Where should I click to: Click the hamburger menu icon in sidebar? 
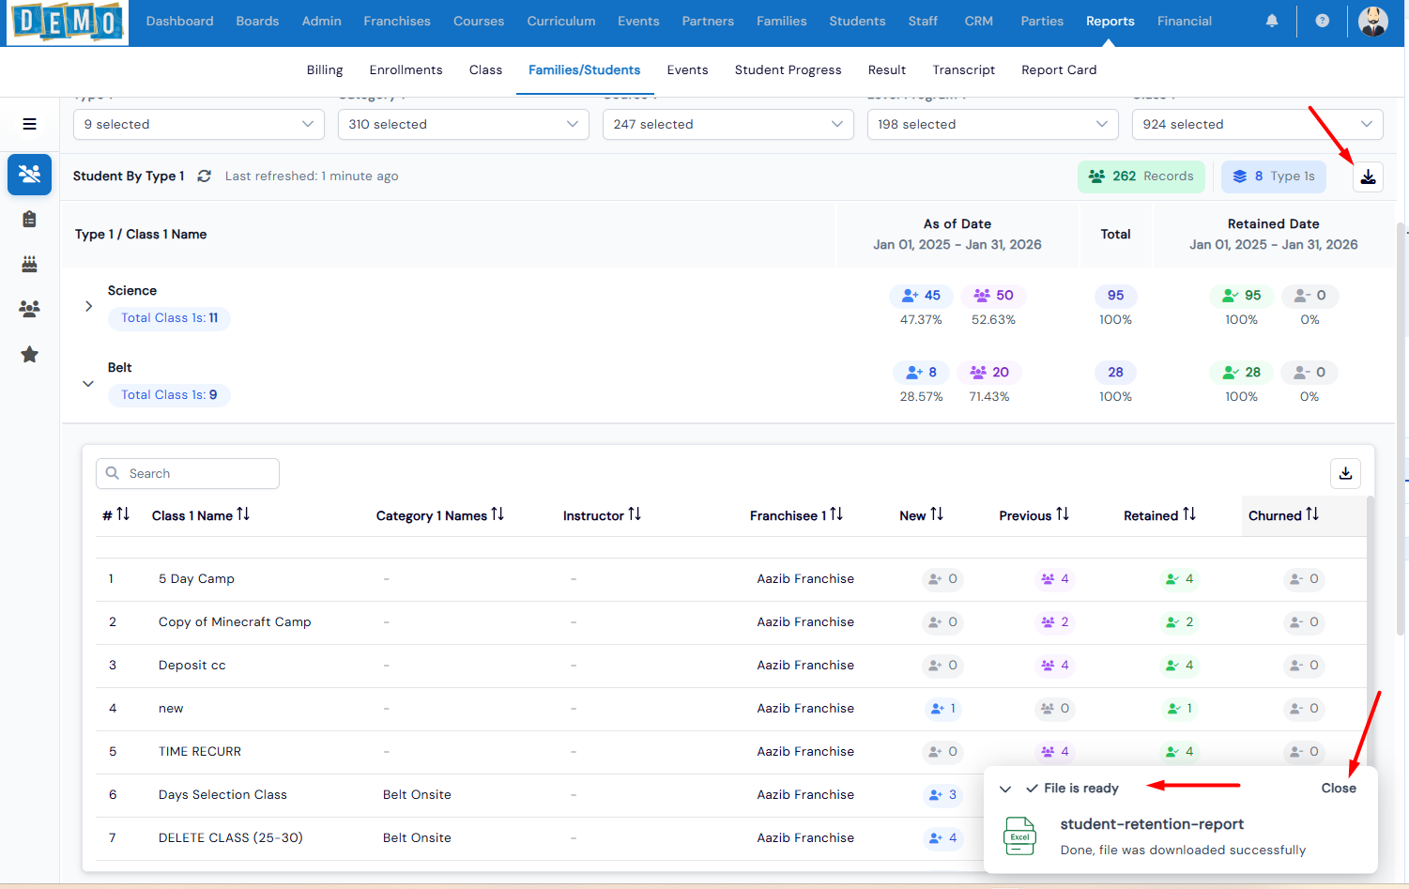[x=30, y=124]
